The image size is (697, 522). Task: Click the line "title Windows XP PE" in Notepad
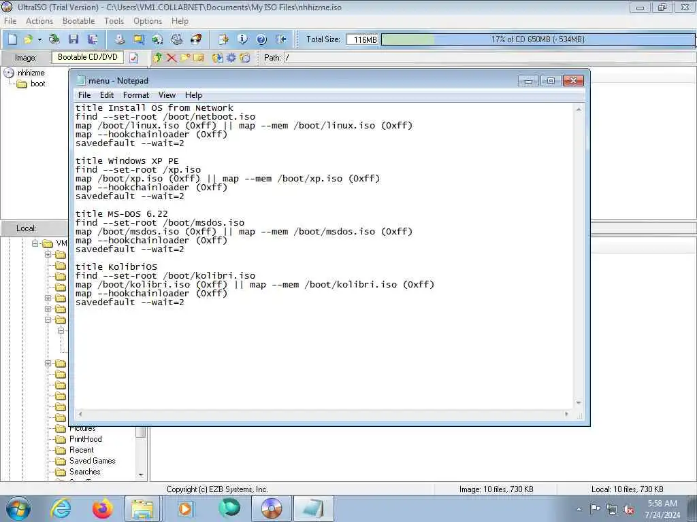pos(127,160)
